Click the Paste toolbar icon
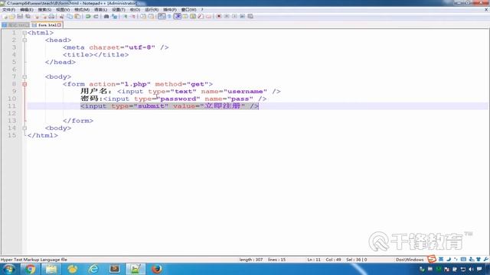The image size is (490, 275). click(x=77, y=16)
